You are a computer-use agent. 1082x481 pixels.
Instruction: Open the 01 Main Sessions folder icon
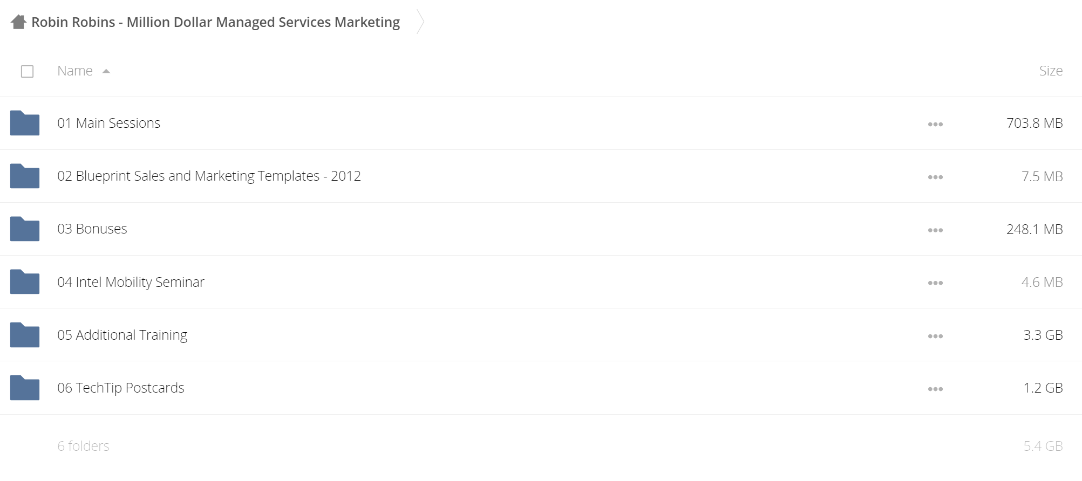tap(25, 123)
